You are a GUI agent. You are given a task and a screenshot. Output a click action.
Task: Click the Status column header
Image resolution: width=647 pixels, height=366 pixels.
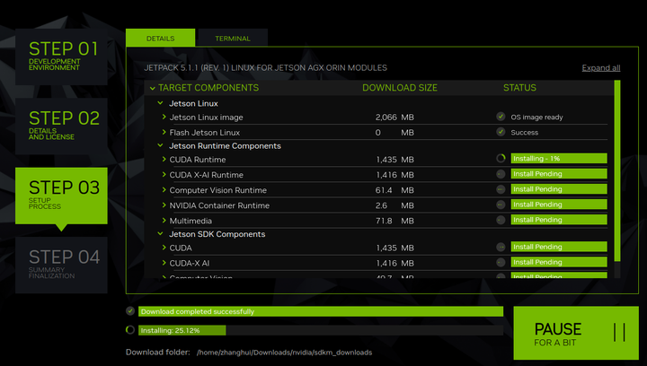point(519,88)
